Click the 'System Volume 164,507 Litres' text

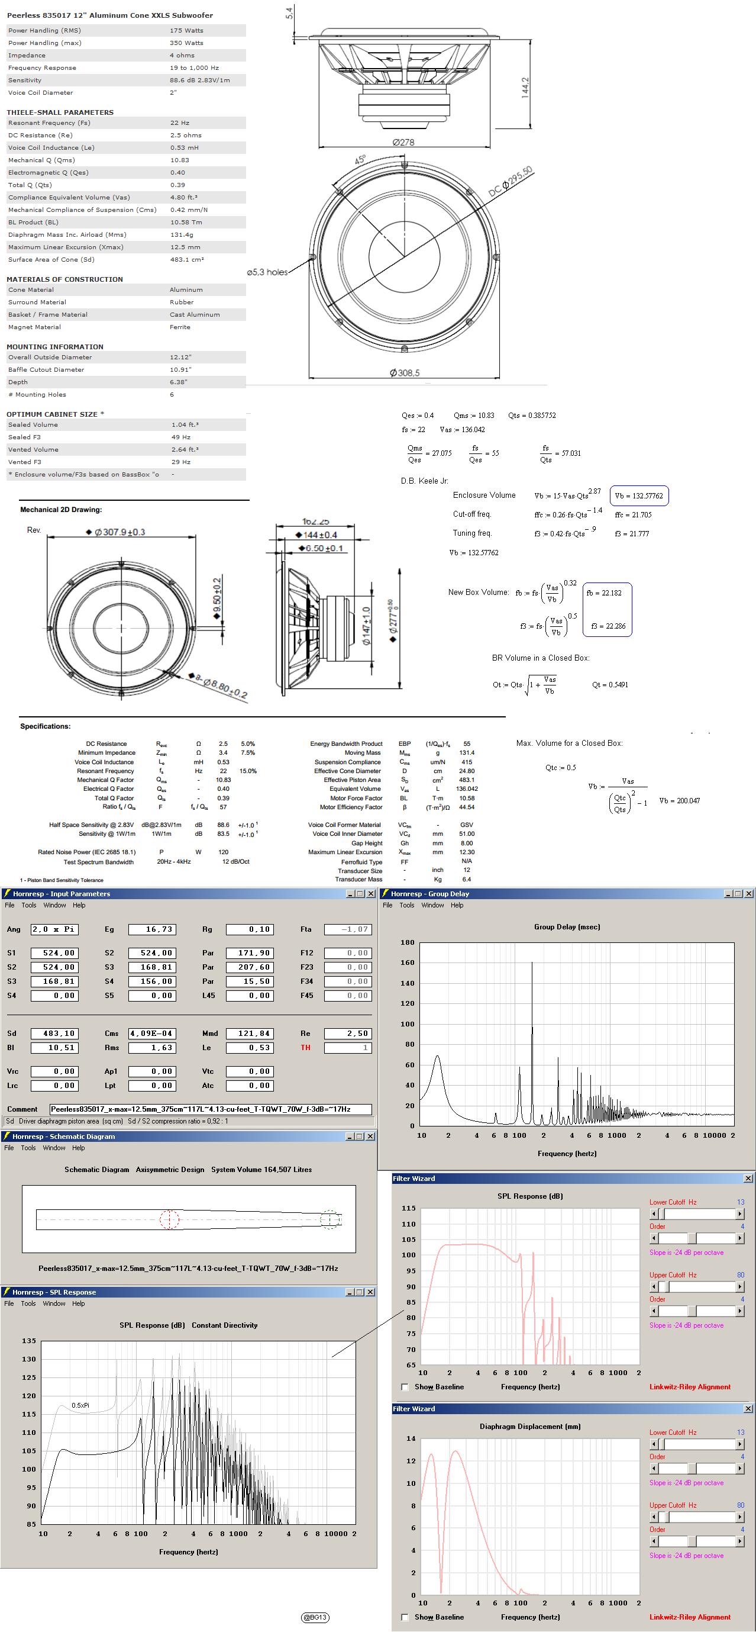[x=261, y=1170]
